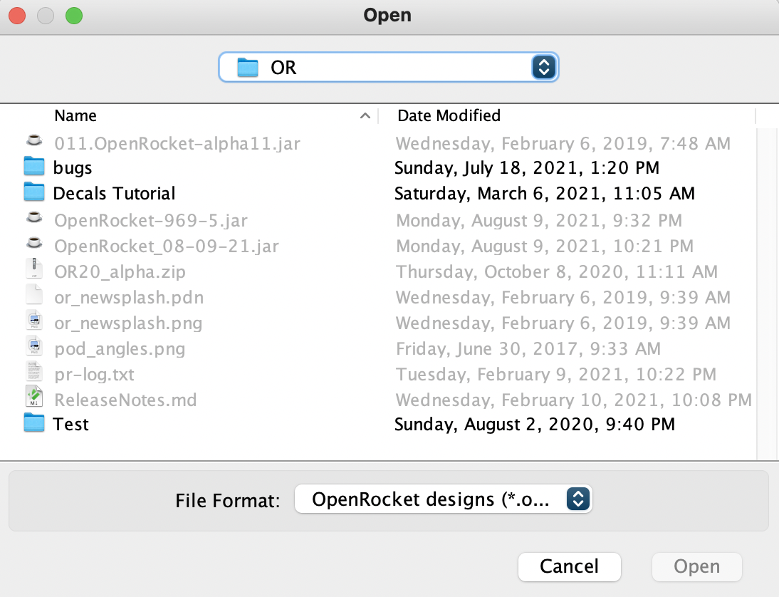Select the ReleaseNotes.md file row

(125, 400)
